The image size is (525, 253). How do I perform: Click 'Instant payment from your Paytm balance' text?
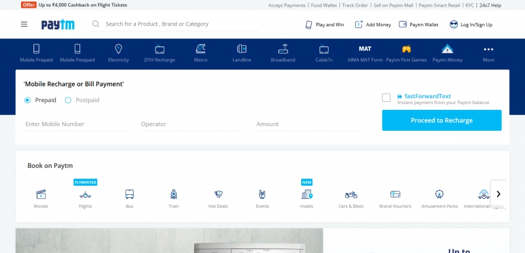(444, 103)
